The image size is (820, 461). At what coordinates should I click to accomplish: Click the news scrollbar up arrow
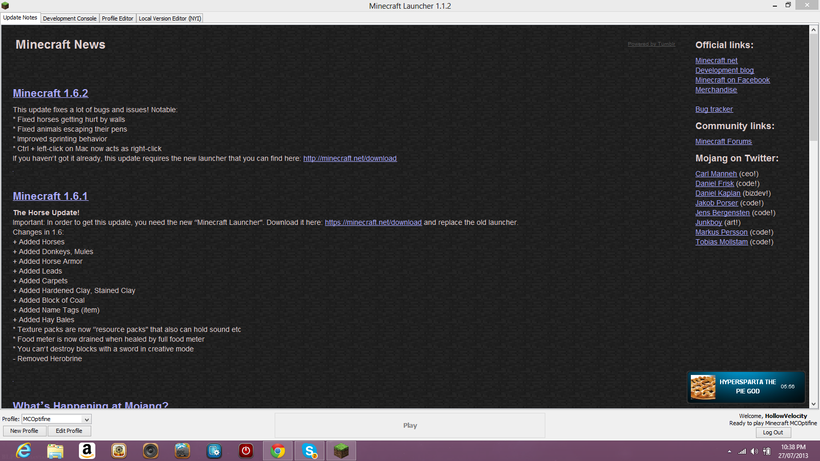tap(813, 30)
